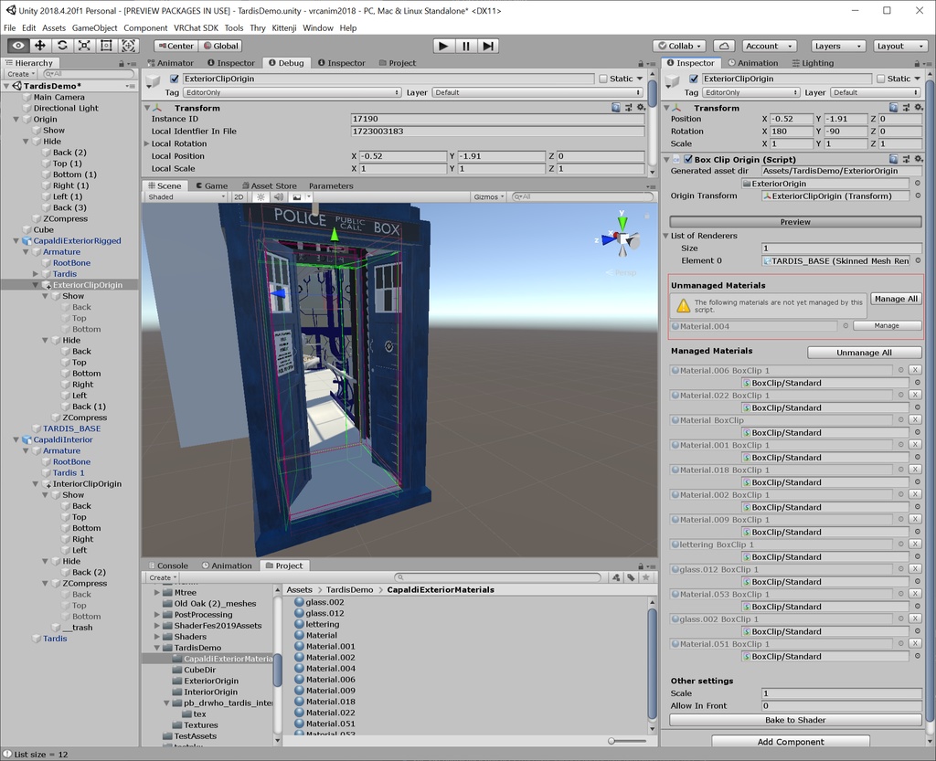Click the Collab cloud icon
The width and height of the screenshot is (936, 761).
pyautogui.click(x=724, y=46)
